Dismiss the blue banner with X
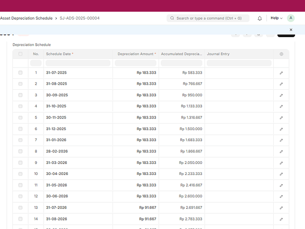The image size is (305, 229). click(291, 30)
